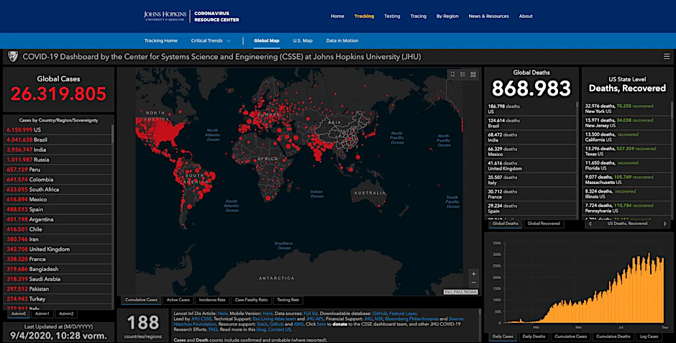Click the Esri, FAO, NOAA map attribution
Viewport: 676px width, 343px height.
click(x=460, y=292)
